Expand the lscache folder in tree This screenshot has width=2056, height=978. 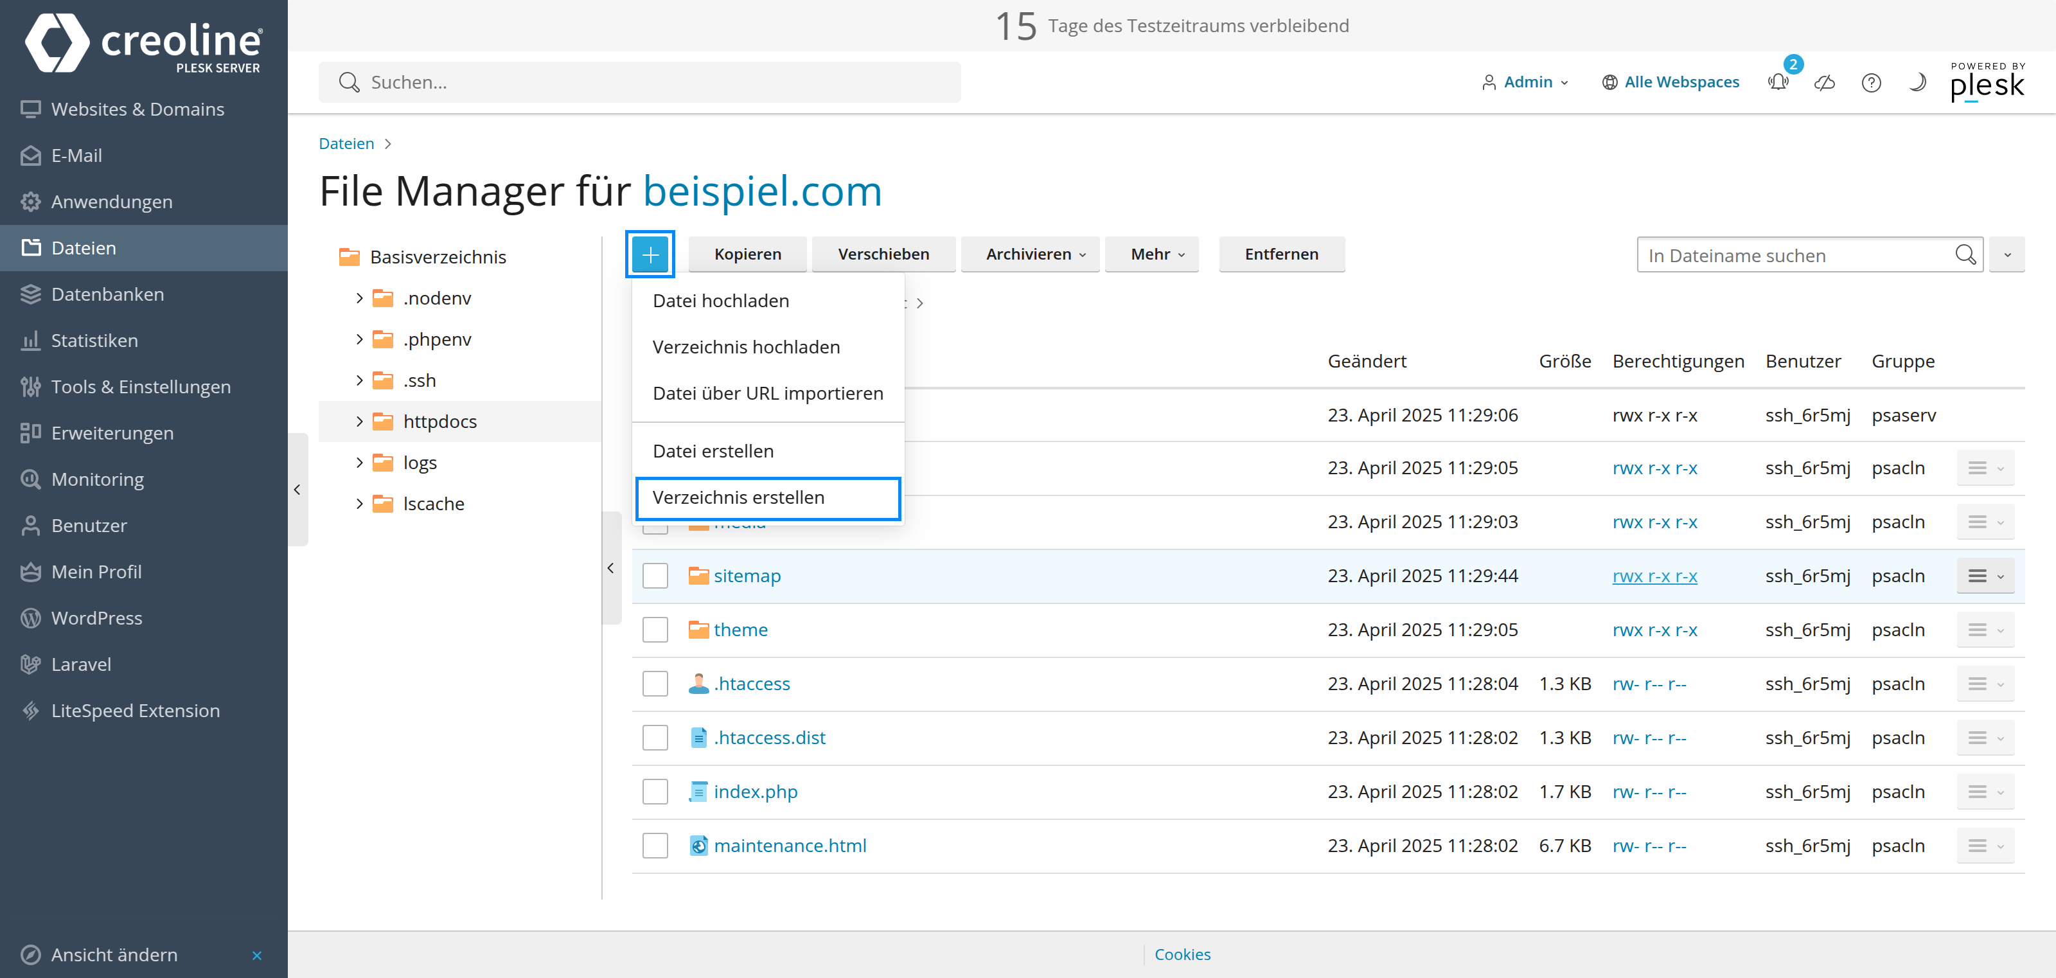[x=359, y=504]
